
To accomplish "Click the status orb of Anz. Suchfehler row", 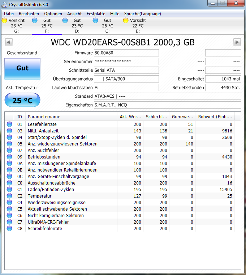I will (x=9, y=150).
